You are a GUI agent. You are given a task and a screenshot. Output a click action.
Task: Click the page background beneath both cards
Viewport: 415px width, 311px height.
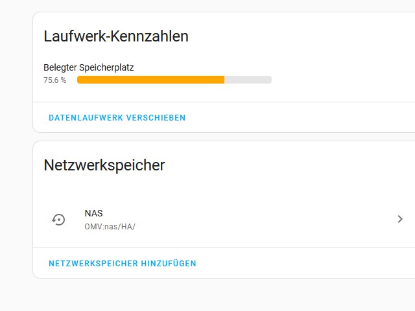pos(207,295)
